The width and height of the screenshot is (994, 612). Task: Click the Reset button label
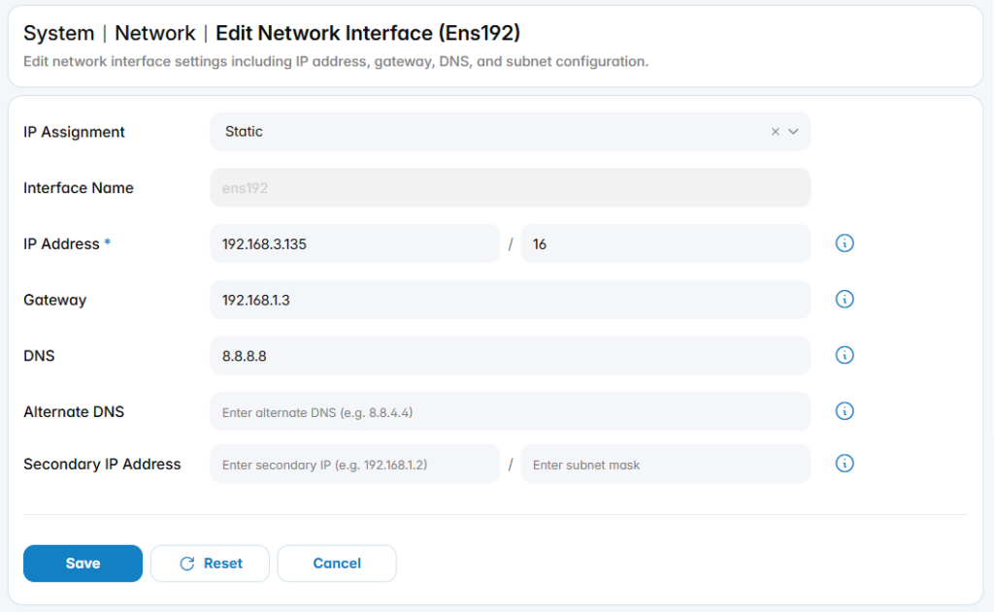point(223,564)
